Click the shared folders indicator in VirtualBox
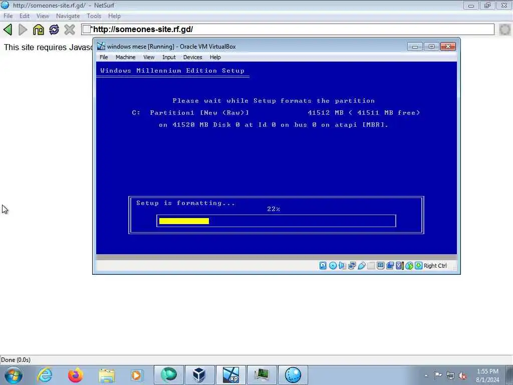 [x=371, y=266]
